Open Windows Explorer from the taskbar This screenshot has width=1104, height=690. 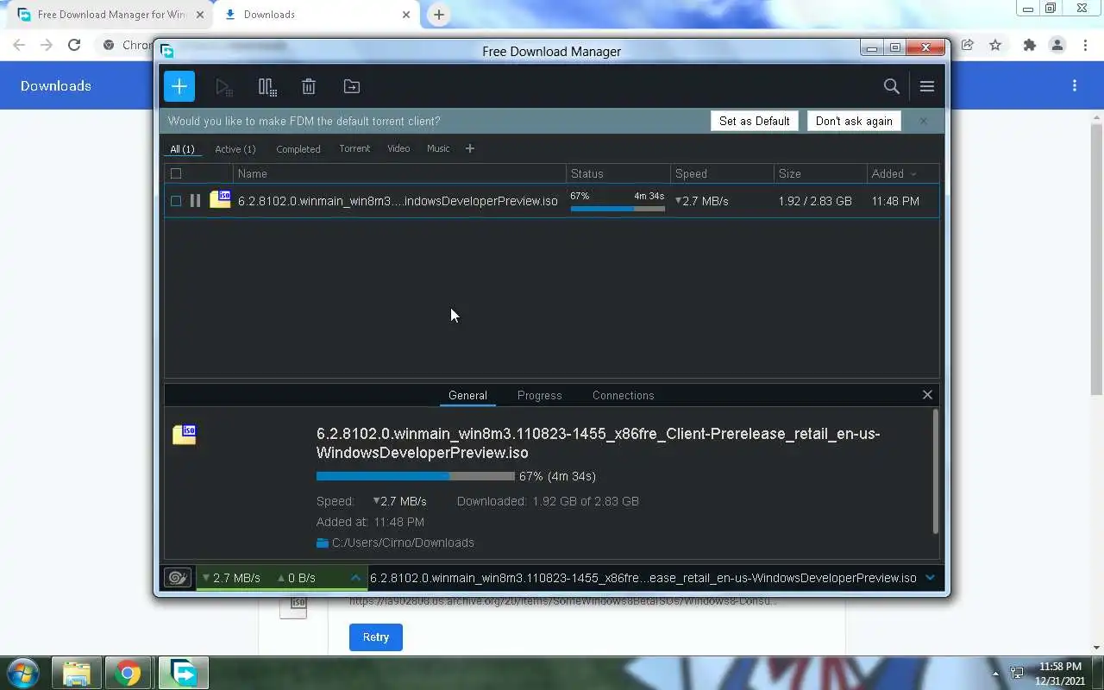[x=77, y=673]
